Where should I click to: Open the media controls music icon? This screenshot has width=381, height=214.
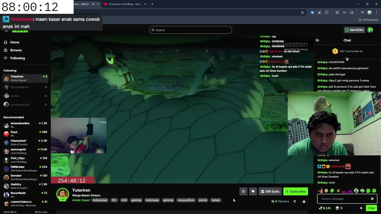[x=362, y=12]
